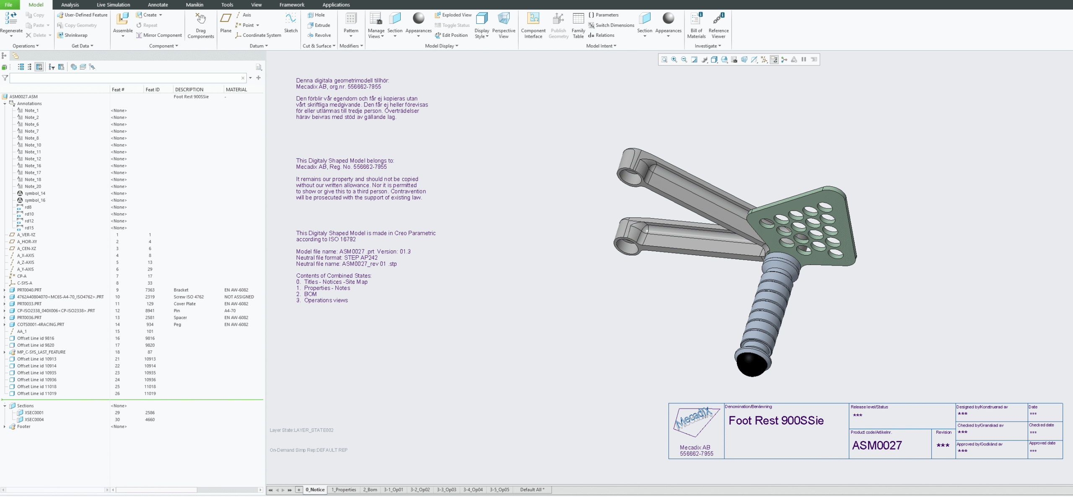Switch to the 2_Bom combined state tab
The width and height of the screenshot is (1073, 497).
coord(370,490)
